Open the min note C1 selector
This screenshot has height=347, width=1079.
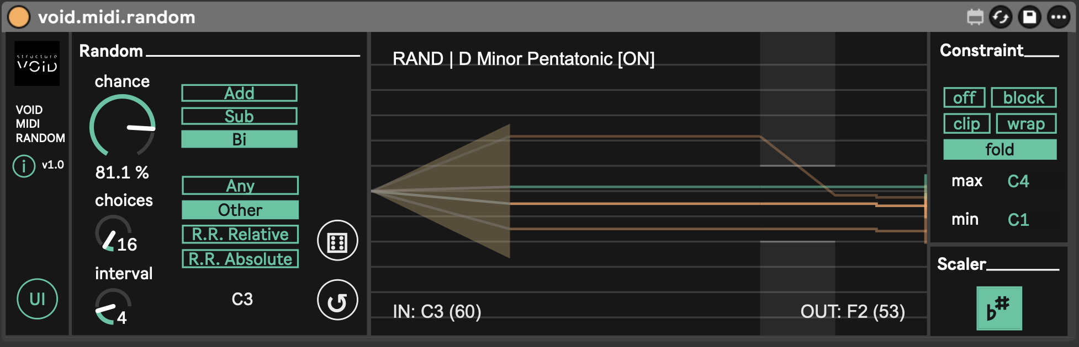click(x=1018, y=220)
